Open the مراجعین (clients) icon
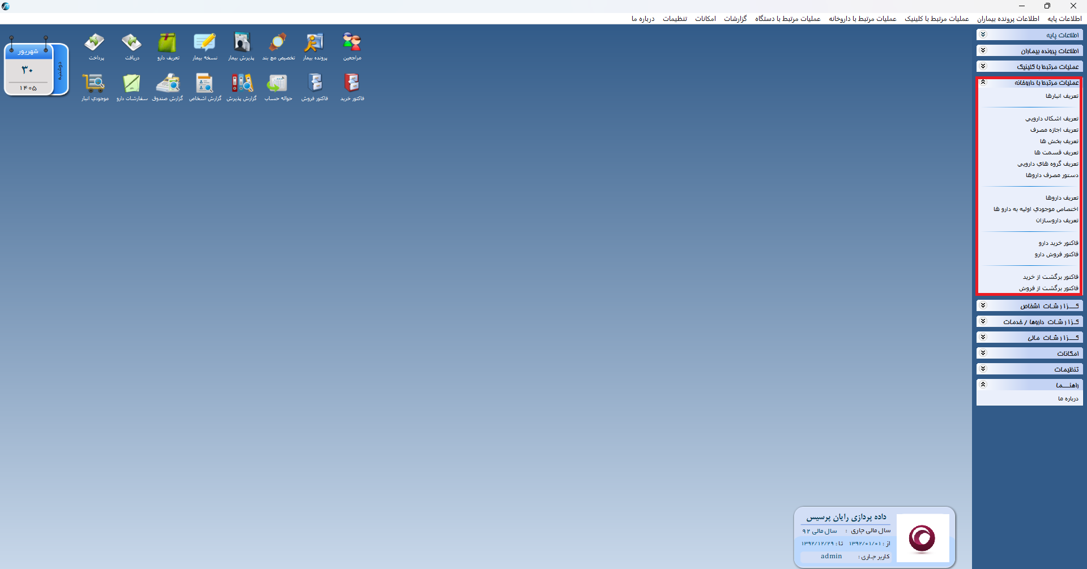Viewport: 1087px width, 569px height. coord(352,46)
